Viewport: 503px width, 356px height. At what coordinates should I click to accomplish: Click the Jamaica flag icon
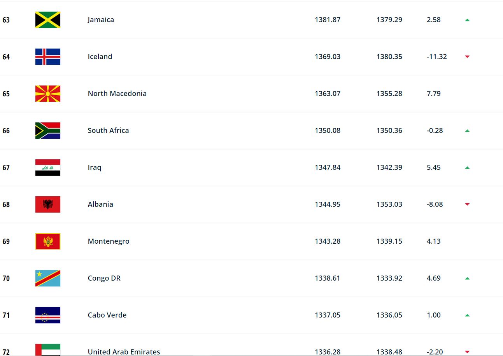pos(48,20)
